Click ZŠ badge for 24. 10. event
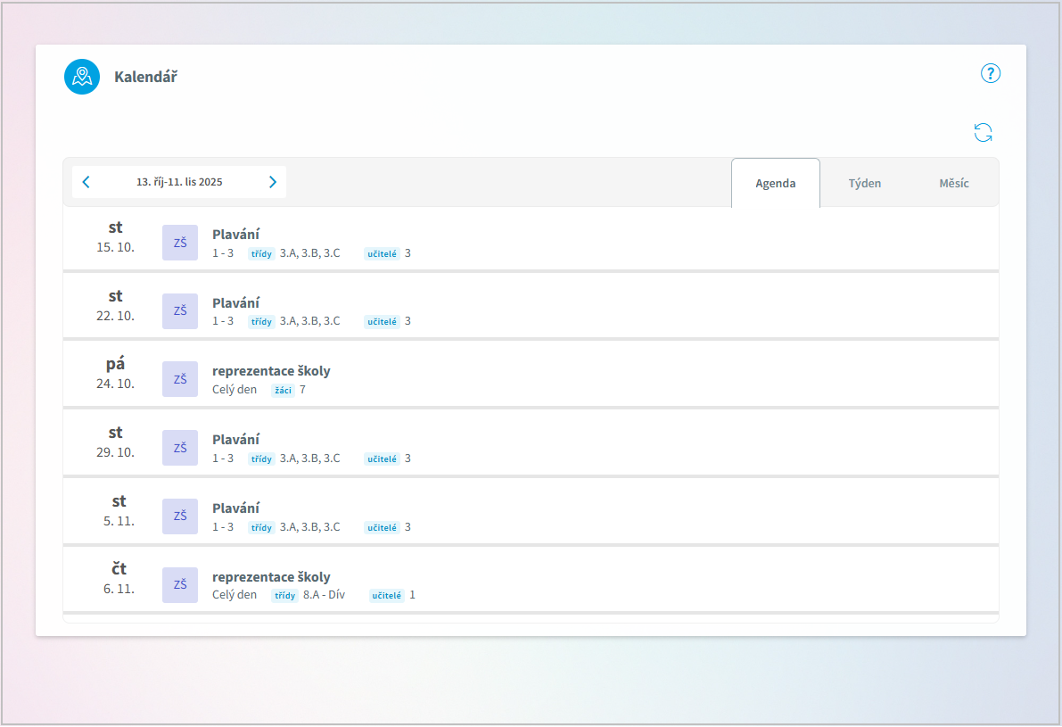1062x727 pixels. (180, 379)
